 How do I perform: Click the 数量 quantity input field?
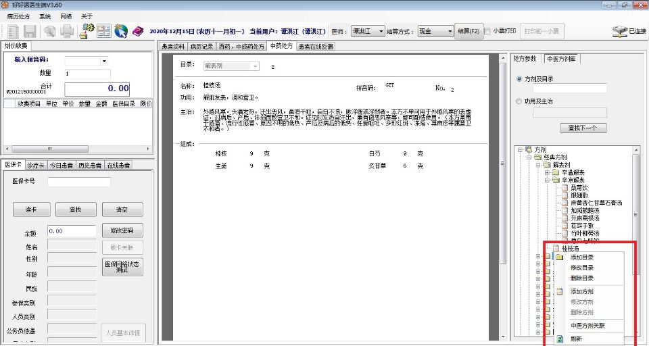coord(87,74)
